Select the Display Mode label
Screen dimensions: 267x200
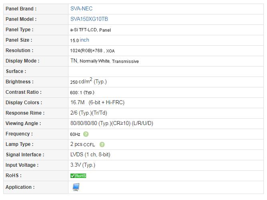(x=22, y=61)
